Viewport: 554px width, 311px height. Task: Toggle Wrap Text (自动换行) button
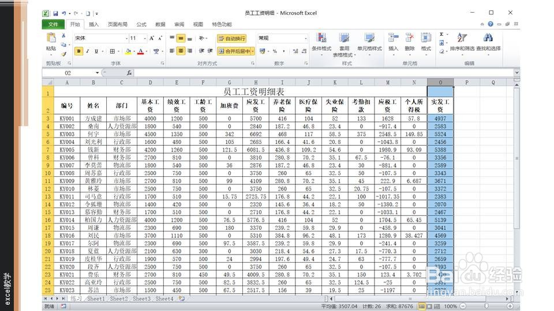232,39
